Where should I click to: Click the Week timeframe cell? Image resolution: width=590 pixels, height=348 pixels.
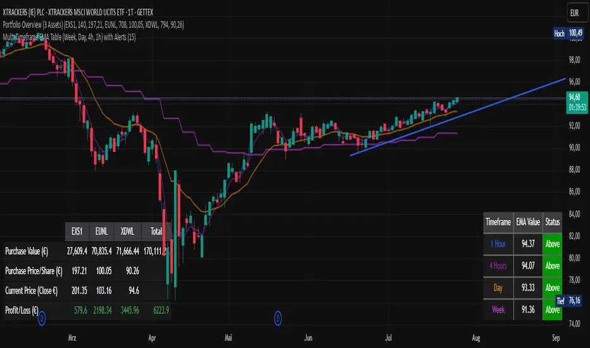pyautogui.click(x=498, y=309)
